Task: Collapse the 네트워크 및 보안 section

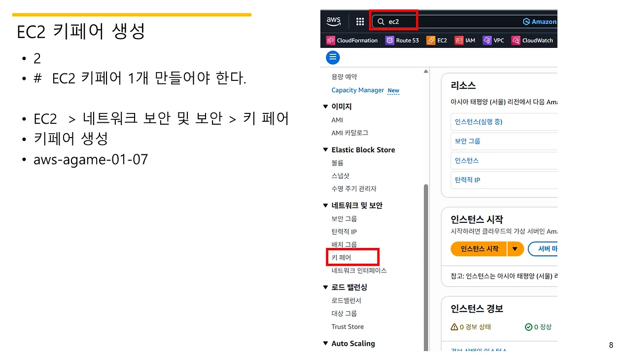Action: (x=325, y=205)
